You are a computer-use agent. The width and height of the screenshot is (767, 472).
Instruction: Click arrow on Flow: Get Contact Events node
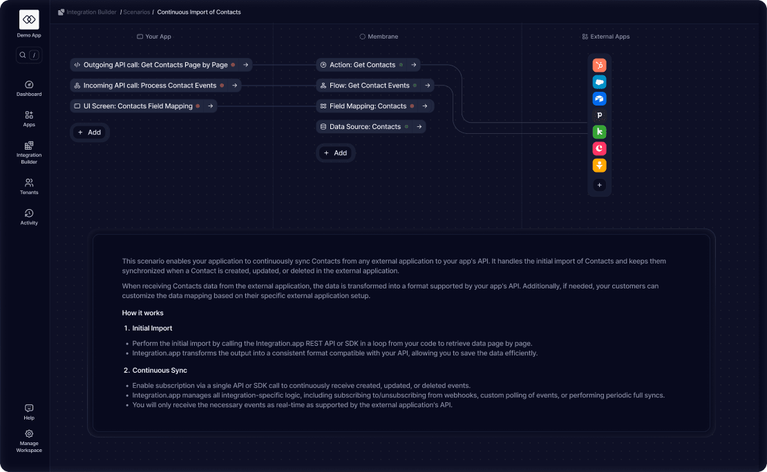tap(428, 86)
